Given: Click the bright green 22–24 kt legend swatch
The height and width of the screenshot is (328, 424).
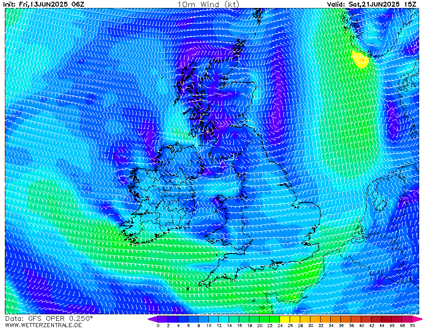Looking at the screenshot, I should click(275, 319).
